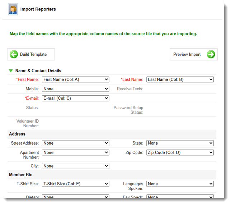This screenshot has height=205, width=231.
Task: Open the First Name column dropdown
Action: point(75,79)
